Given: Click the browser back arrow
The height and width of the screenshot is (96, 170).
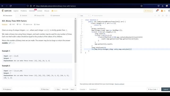Looking at the screenshot, I should point(2,6).
